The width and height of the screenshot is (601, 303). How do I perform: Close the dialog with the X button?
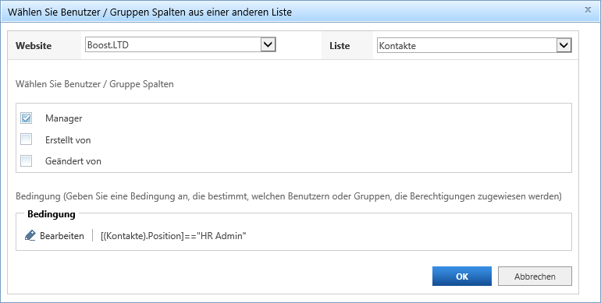tap(588, 10)
